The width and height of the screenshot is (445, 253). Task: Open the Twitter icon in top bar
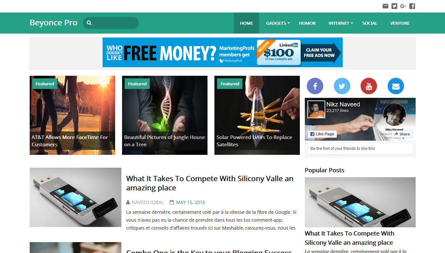pos(394,6)
